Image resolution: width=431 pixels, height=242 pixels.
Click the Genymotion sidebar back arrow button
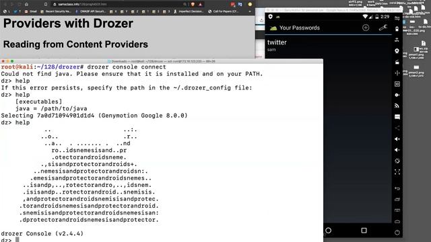(x=397, y=188)
